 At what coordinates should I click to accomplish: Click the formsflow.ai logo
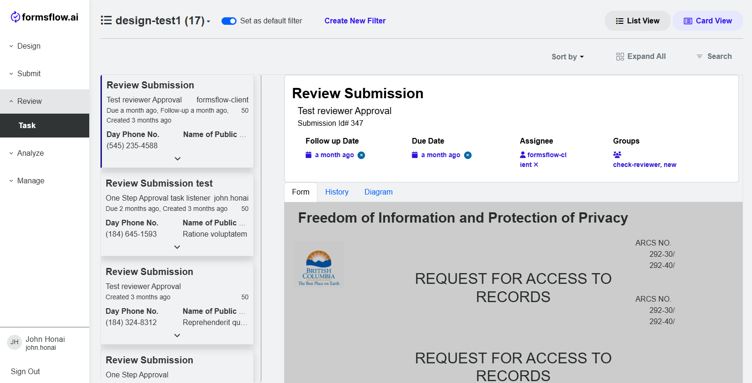coord(44,17)
